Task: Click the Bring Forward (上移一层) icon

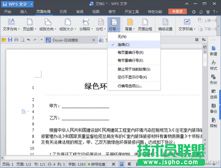Action: [200, 20]
